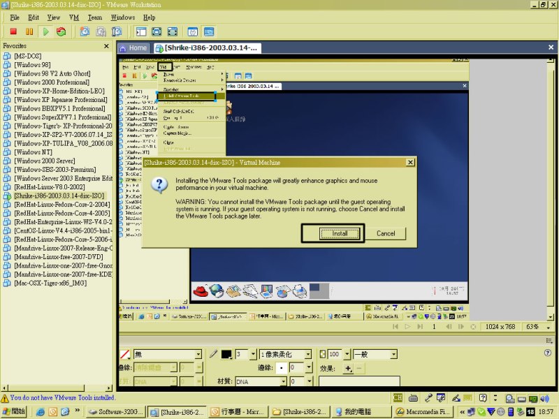Power off the VM with the red stop icon
Screen dimensions: 559x419
click(x=13, y=31)
